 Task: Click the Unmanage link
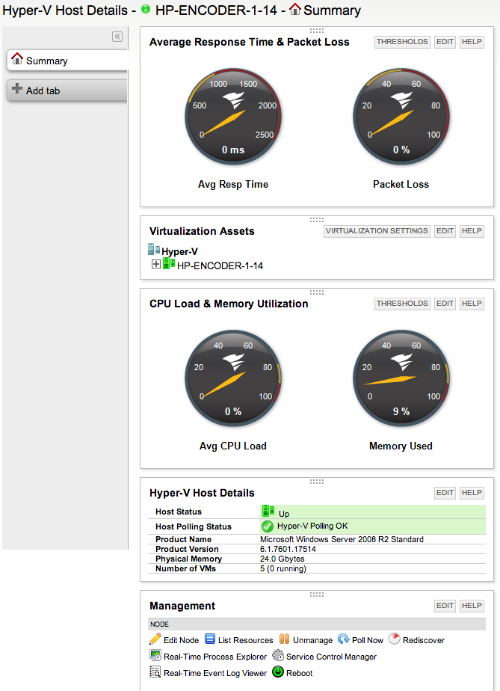pyautogui.click(x=312, y=640)
